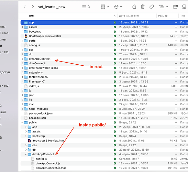The image size is (188, 172).
Task: Click the Trash delete icon
Action: pos(143,7)
